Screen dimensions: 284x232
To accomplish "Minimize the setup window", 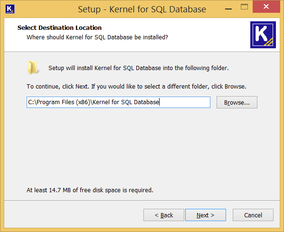I will coord(228,9).
